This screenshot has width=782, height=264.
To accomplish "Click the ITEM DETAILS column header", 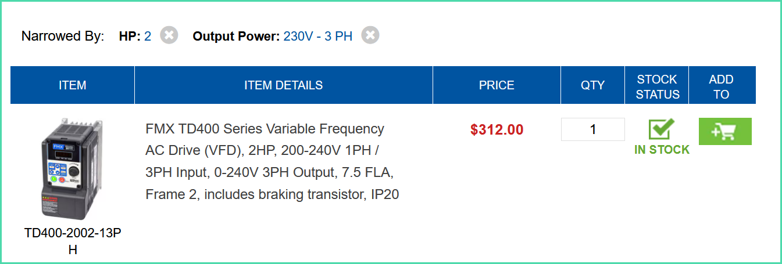I will 284,85.
